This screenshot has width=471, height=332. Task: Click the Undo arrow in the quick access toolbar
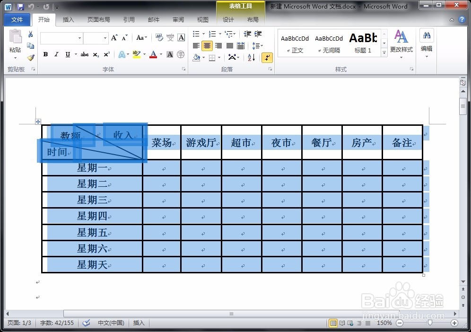point(31,7)
